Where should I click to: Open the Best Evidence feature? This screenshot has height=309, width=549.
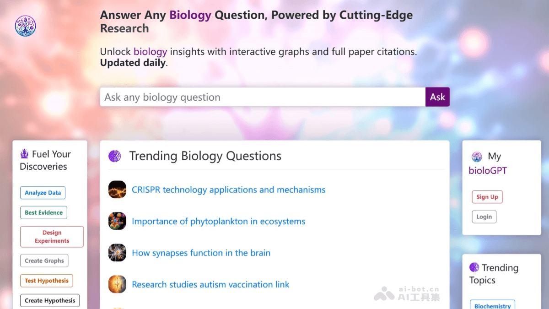coord(43,212)
